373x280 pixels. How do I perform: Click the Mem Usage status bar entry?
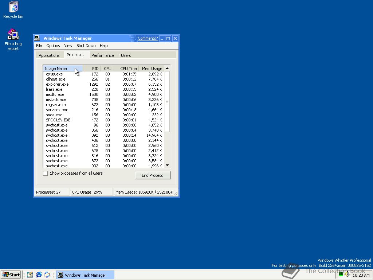(144, 192)
